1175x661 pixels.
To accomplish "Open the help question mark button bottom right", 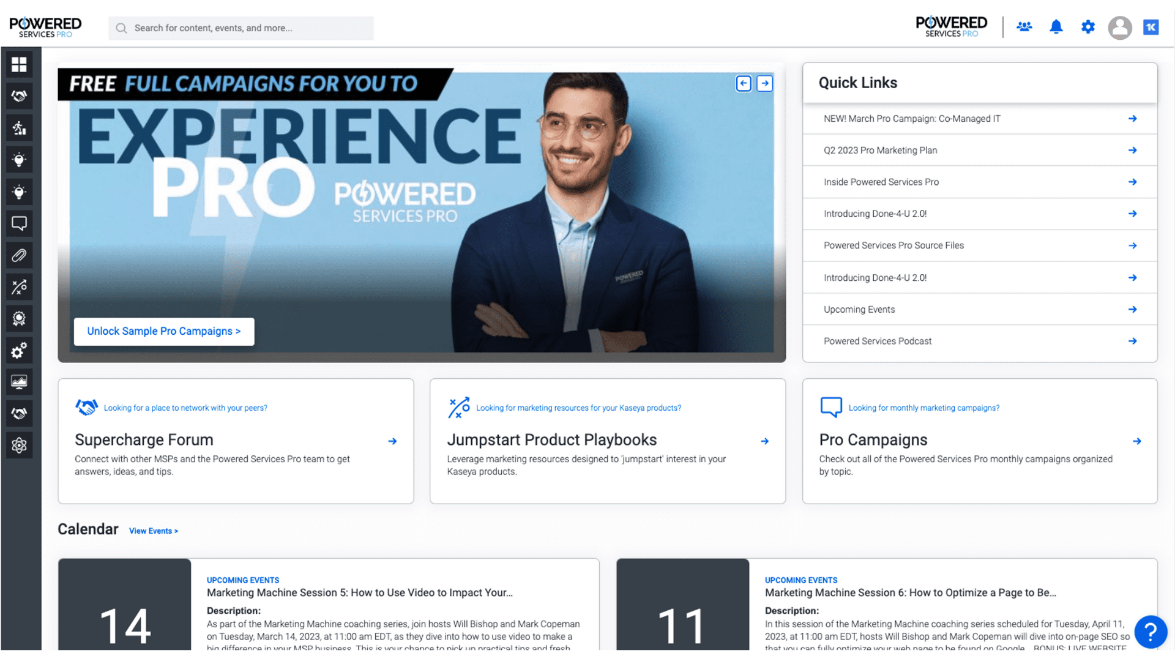I will tap(1151, 632).
